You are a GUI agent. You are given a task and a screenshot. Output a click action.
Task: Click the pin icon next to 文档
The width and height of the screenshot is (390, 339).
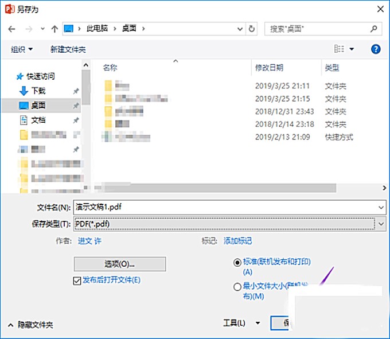coord(76,120)
